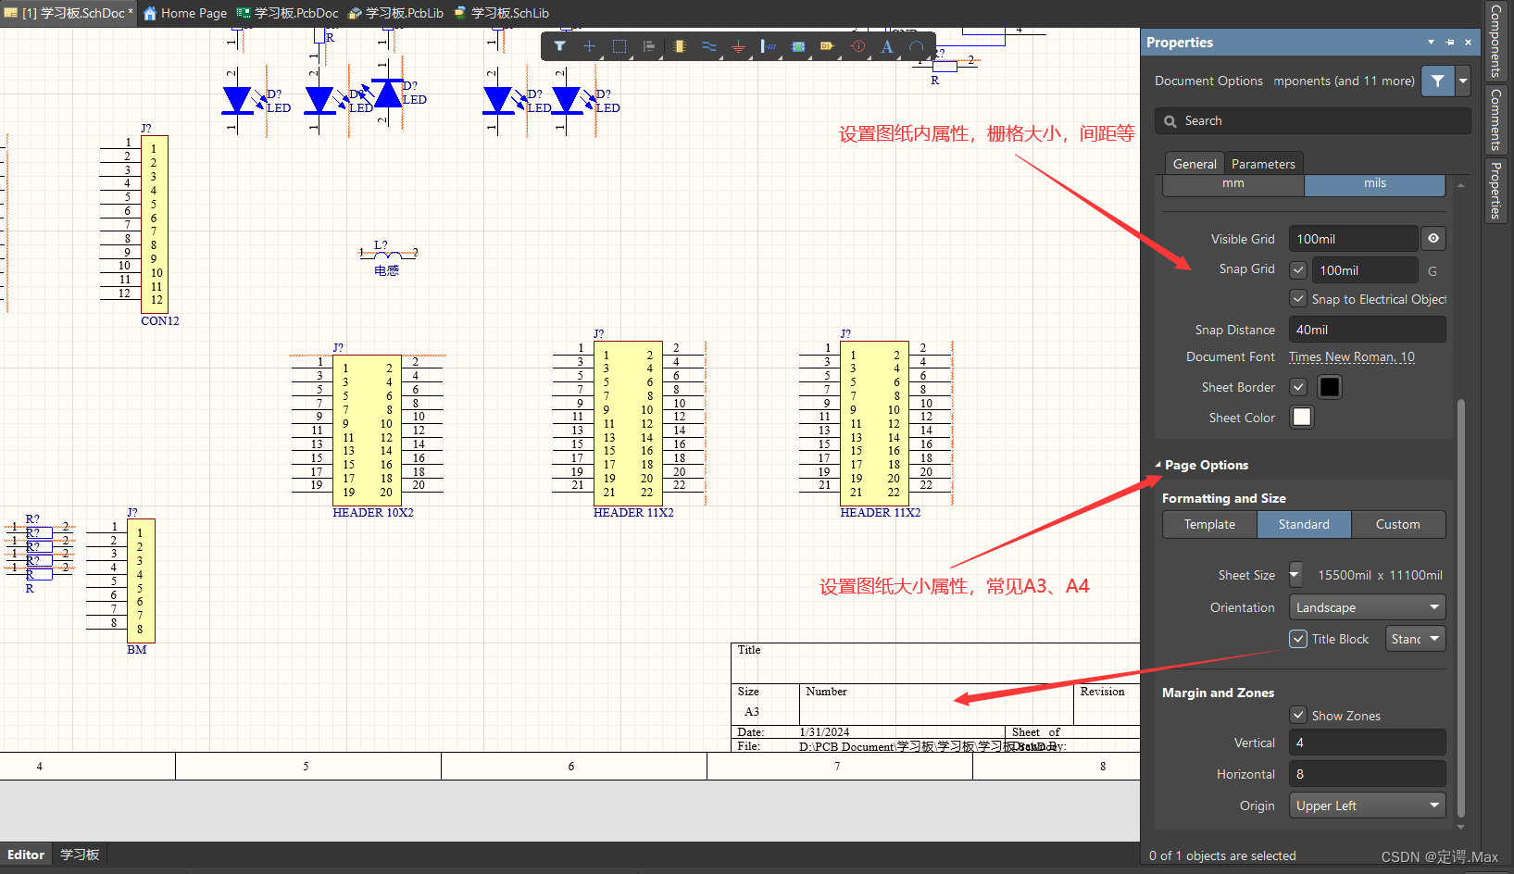Viewport: 1514px width, 874px height.
Task: Uncheck the Title Block option
Action: tap(1297, 639)
